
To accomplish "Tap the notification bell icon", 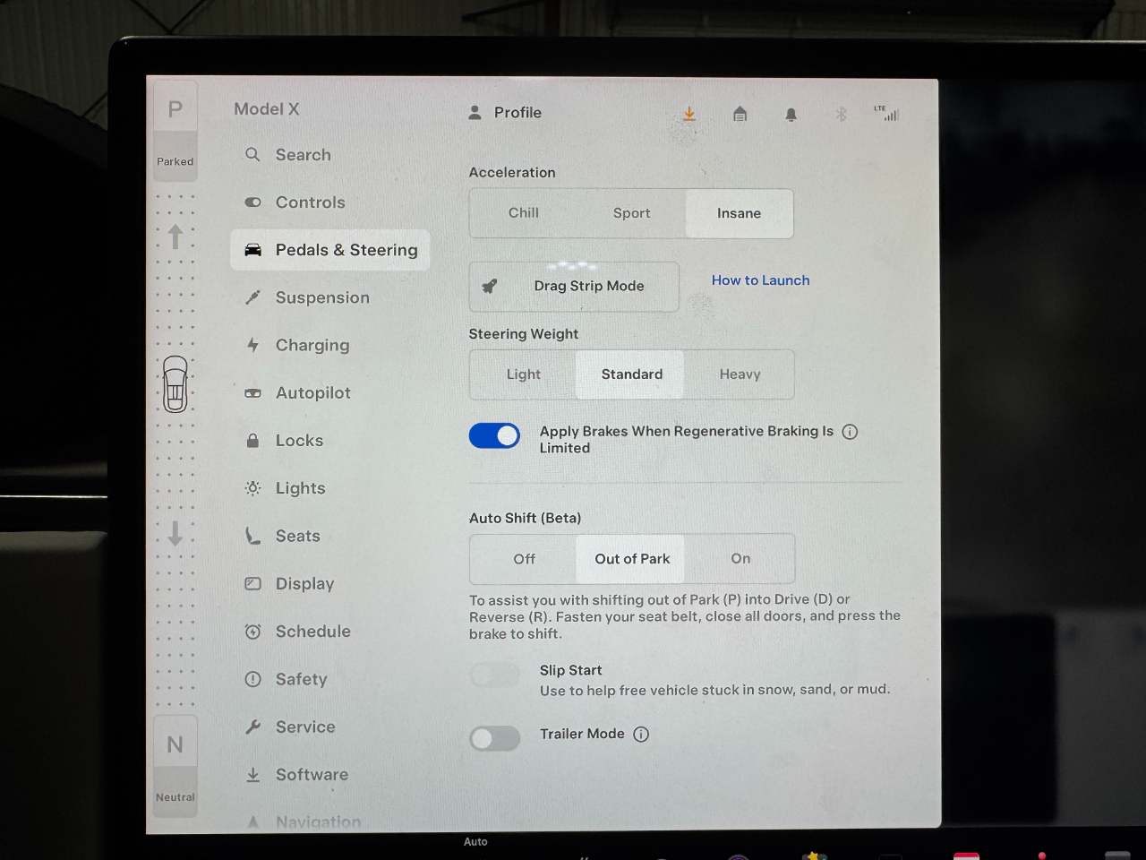I will [791, 115].
